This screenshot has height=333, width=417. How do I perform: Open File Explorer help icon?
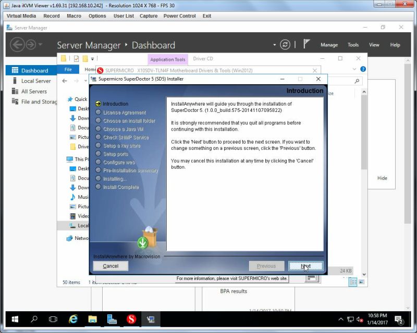pos(363,69)
